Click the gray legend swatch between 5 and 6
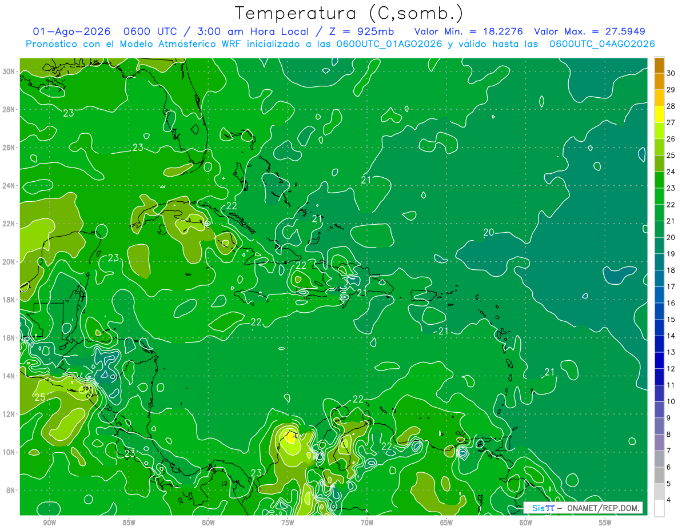Screen dimensions: 686x530 click(659, 475)
